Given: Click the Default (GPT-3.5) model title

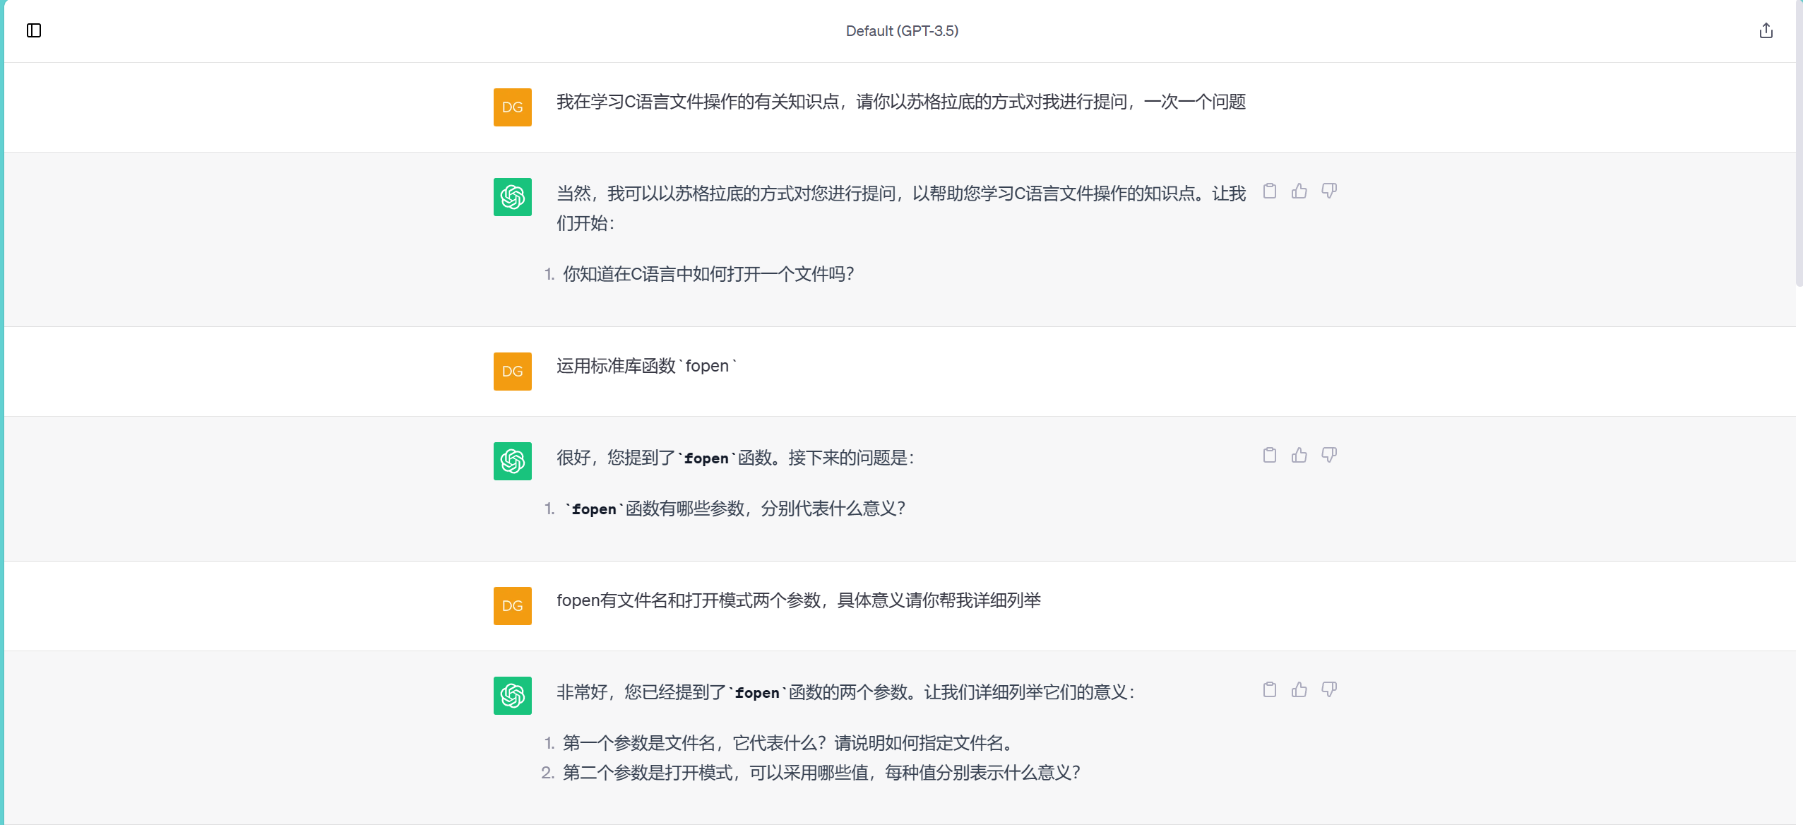Looking at the screenshot, I should point(902,31).
